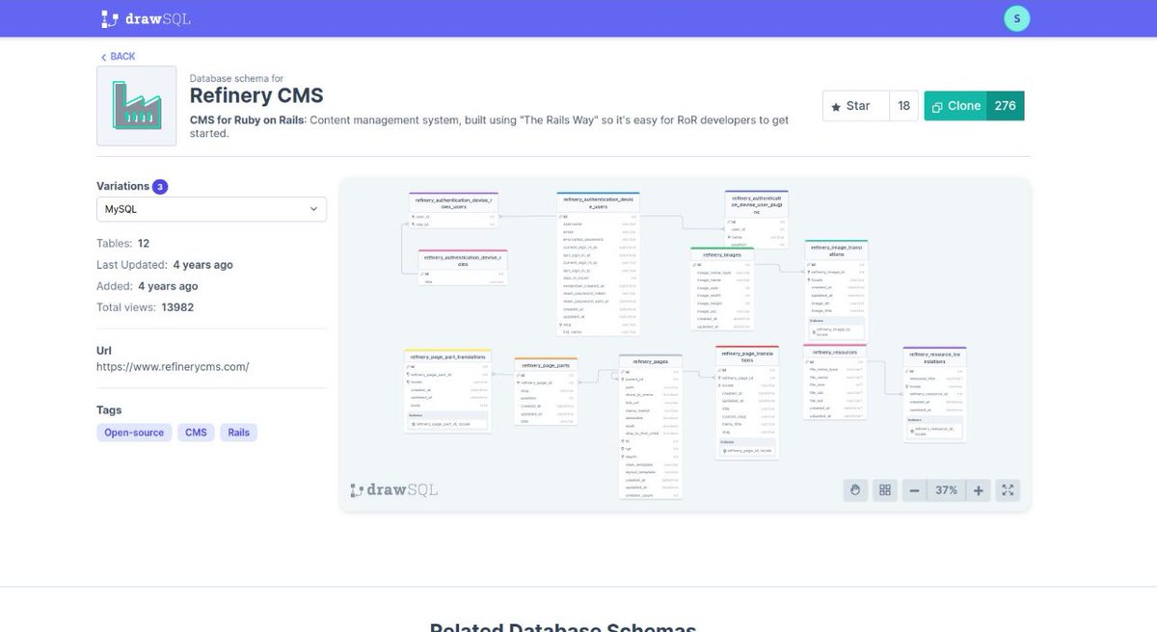Viewport: 1157px width, 632px height.
Task: Select the refinery_pages table
Action: tap(650, 426)
